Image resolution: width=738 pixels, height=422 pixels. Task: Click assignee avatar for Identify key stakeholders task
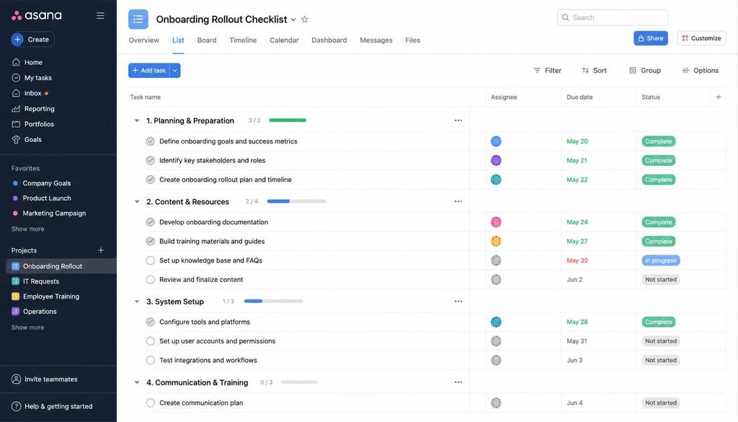pos(496,161)
